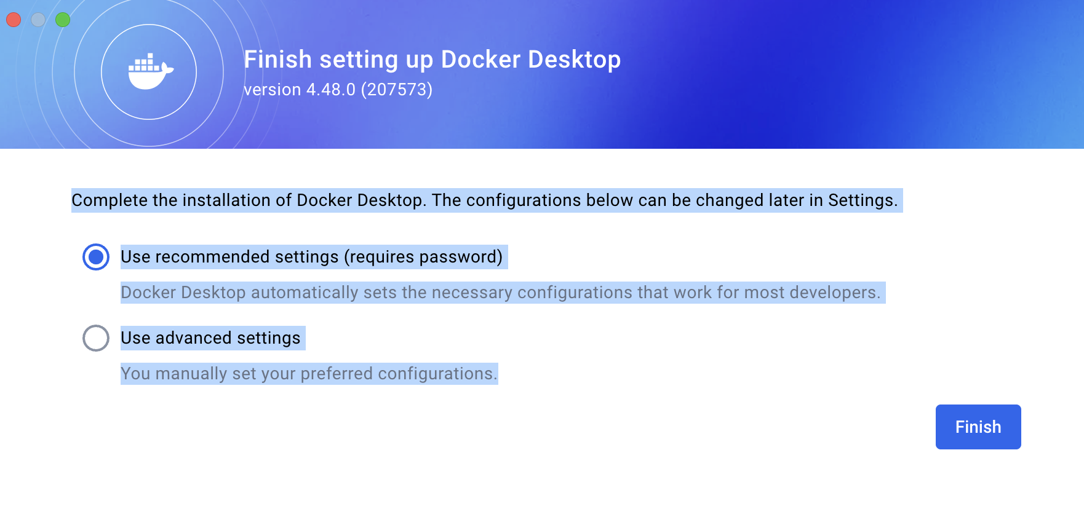Close the Docker setup window with red button
Image resolution: width=1084 pixels, height=525 pixels.
14,20
